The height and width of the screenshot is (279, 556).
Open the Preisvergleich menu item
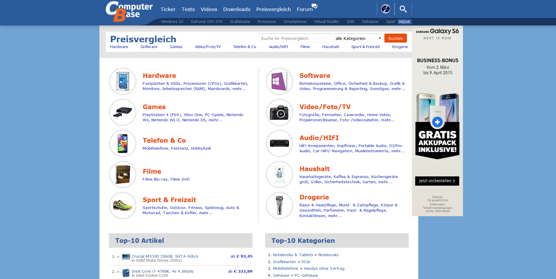(273, 9)
